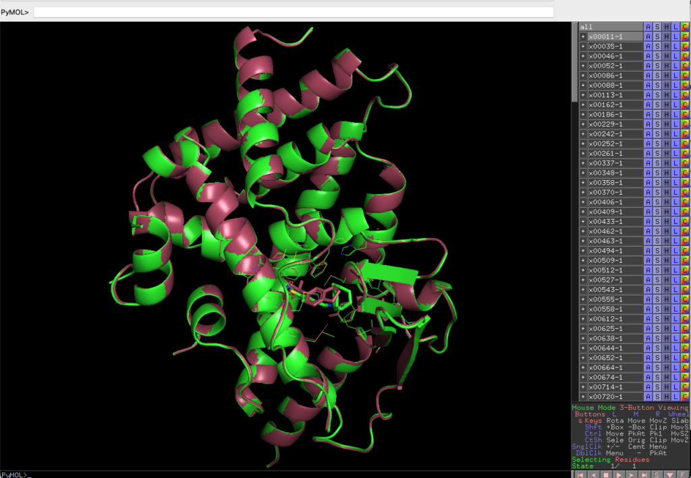Rewind to first frame in movie controls

[580, 475]
